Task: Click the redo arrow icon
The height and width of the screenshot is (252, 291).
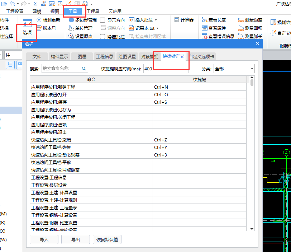Action: (24, 3)
